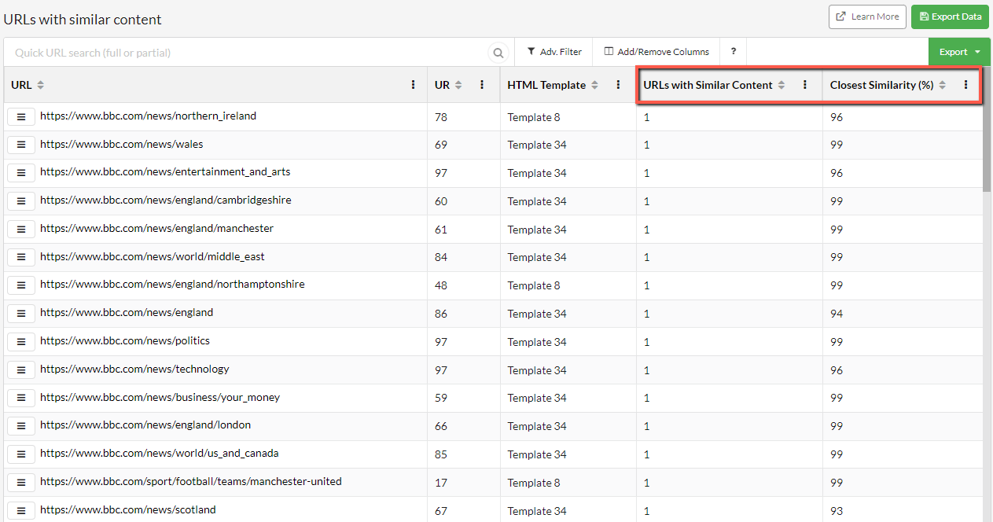Click the england/cambridgeshire URL text

coord(166,200)
